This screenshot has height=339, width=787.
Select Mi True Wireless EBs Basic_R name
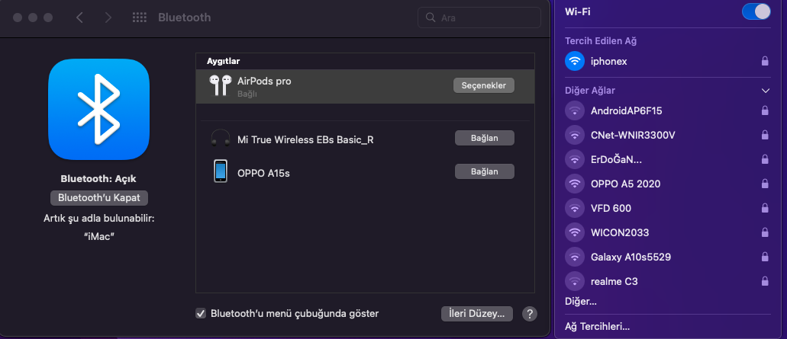tap(305, 139)
